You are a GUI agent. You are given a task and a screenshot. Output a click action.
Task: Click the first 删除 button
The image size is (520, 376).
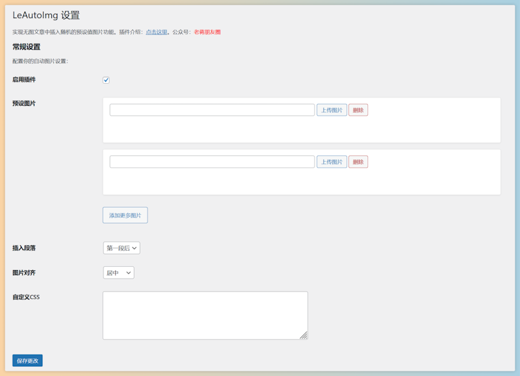358,110
